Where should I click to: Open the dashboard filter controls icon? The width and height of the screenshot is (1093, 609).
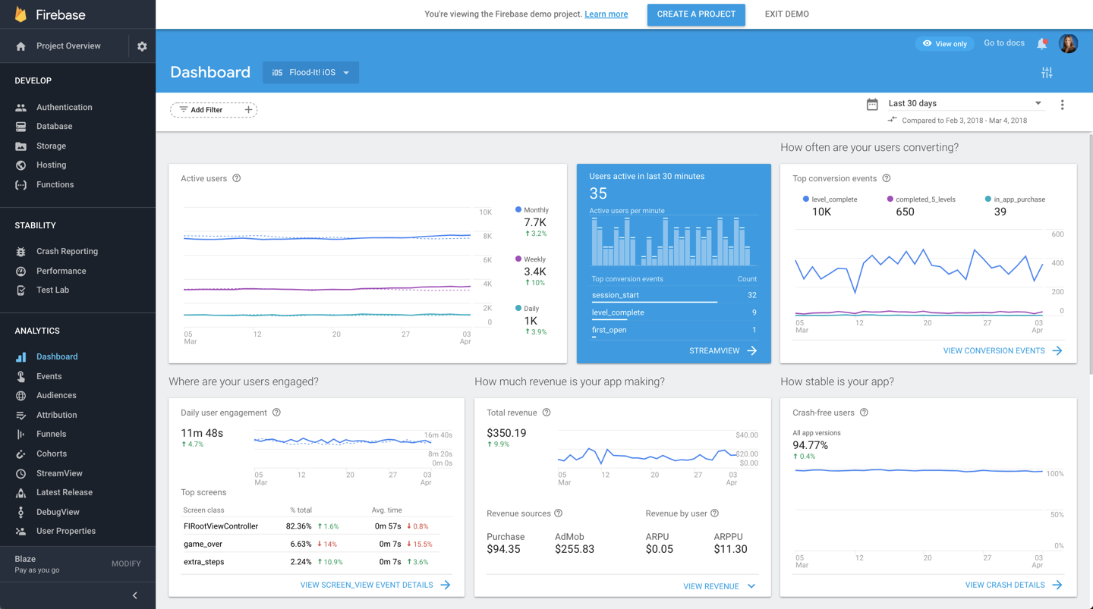[1047, 72]
